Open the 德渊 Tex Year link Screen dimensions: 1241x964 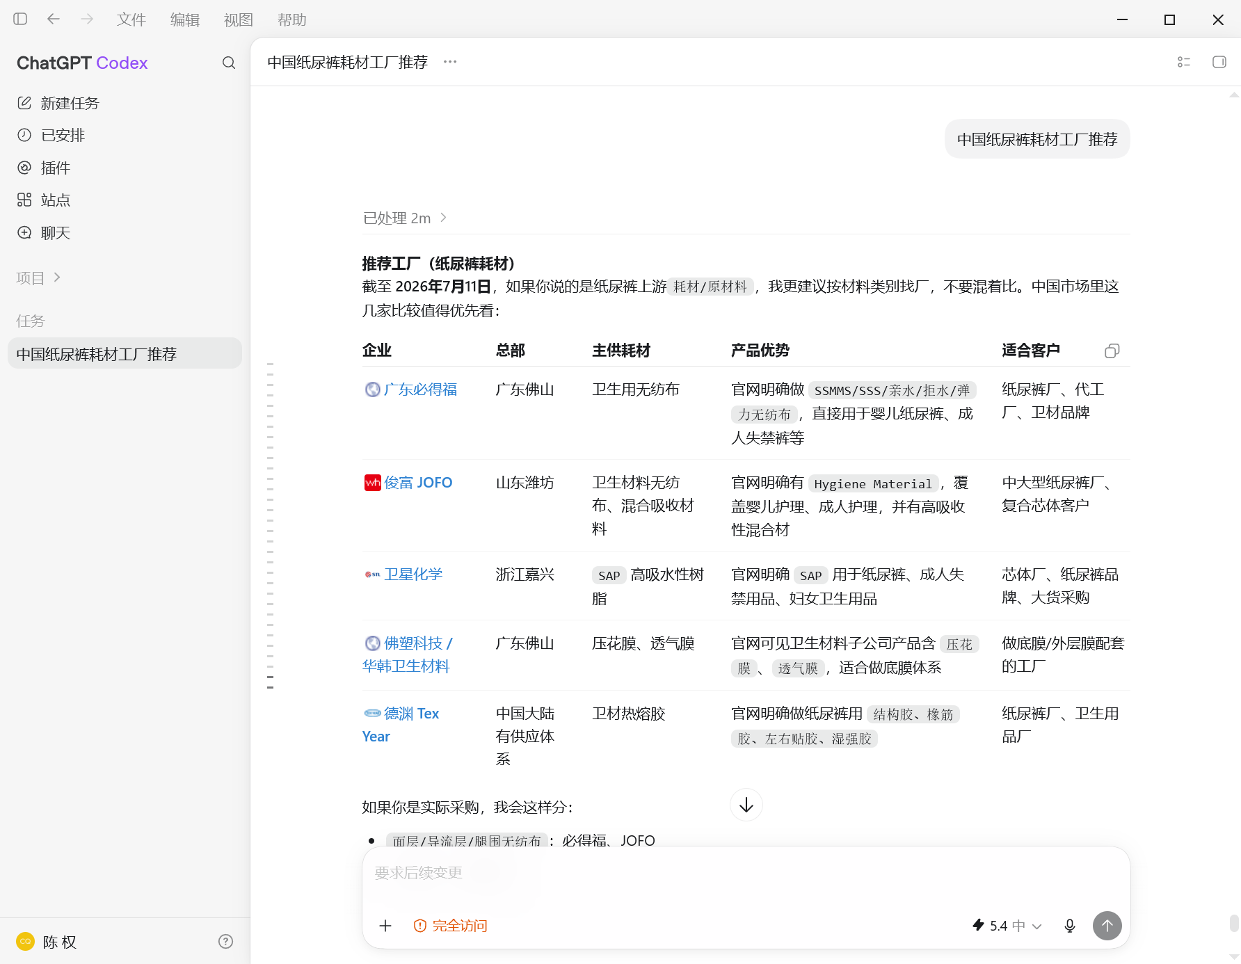pos(401,725)
